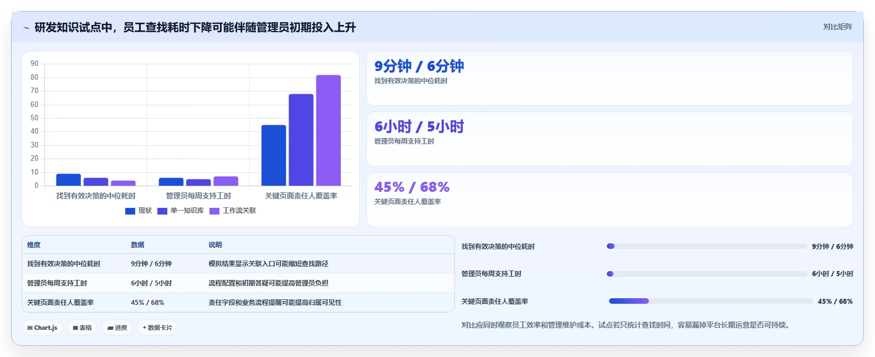875x357 pixels.
Task: Click the 现状 bar for 找到有效决策的中位耗时
Action: (x=68, y=180)
